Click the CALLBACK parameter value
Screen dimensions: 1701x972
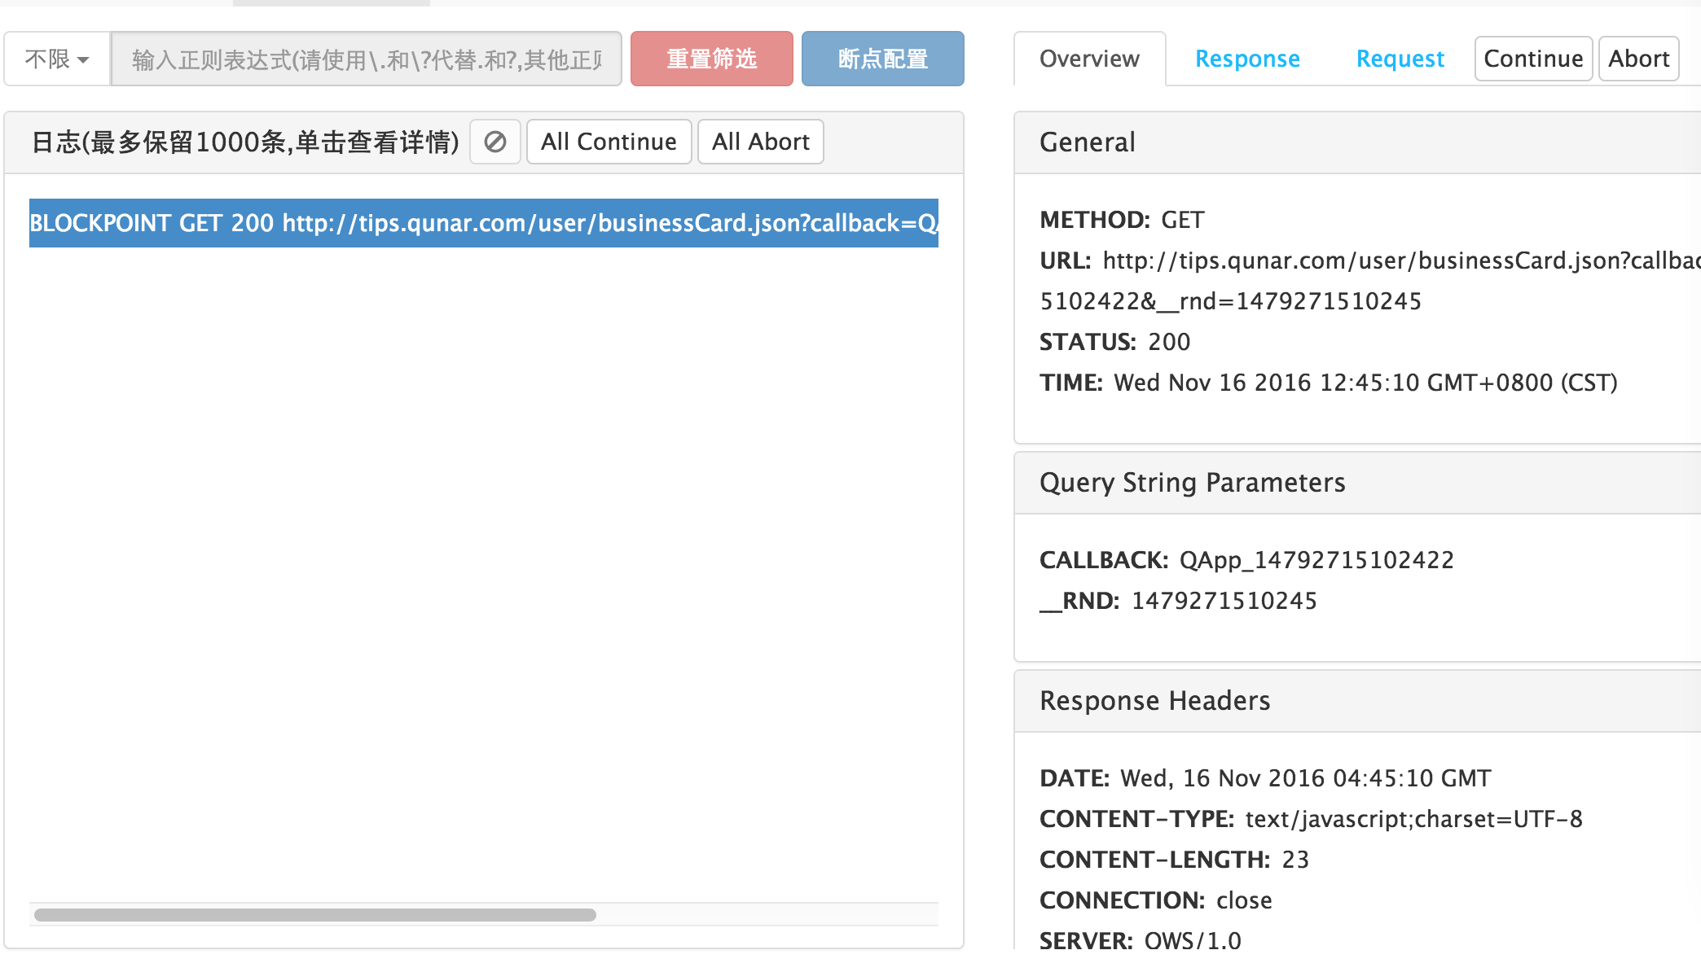(x=1316, y=560)
